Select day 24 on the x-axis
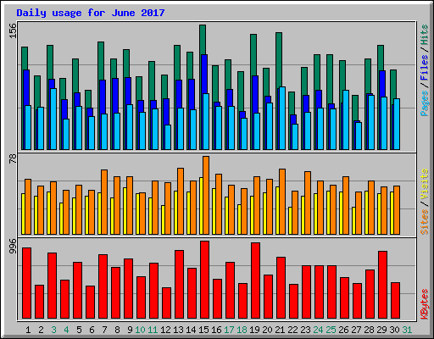Screen dimensions: 434x339 pos(318,330)
